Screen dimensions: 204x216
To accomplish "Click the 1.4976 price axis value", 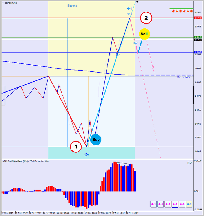I will coord(198,96).
